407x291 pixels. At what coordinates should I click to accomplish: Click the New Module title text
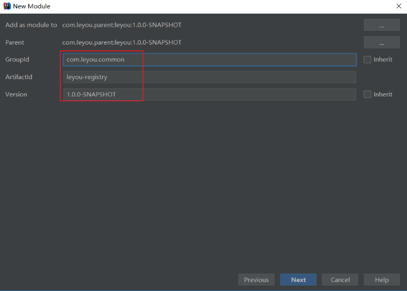pyautogui.click(x=32, y=6)
